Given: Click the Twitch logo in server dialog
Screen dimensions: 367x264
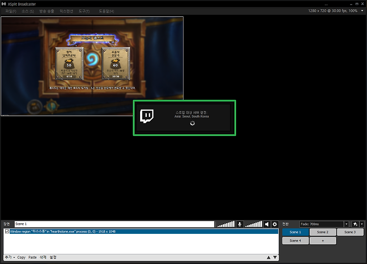Looking at the screenshot, I should [x=147, y=116].
